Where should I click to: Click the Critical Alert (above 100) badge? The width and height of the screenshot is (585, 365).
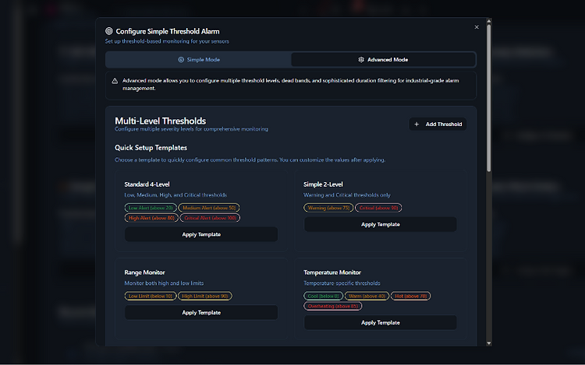pos(210,218)
